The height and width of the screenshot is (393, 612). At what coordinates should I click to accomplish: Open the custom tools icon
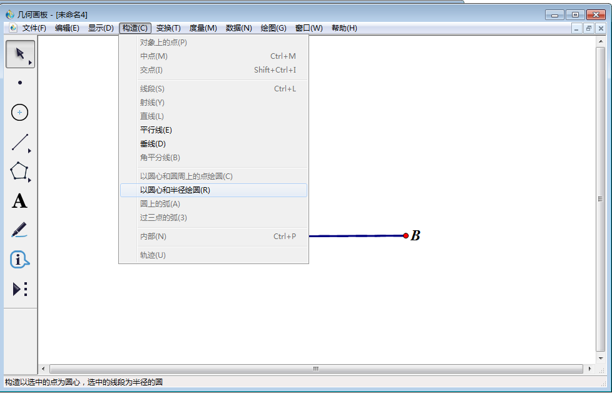[19, 289]
